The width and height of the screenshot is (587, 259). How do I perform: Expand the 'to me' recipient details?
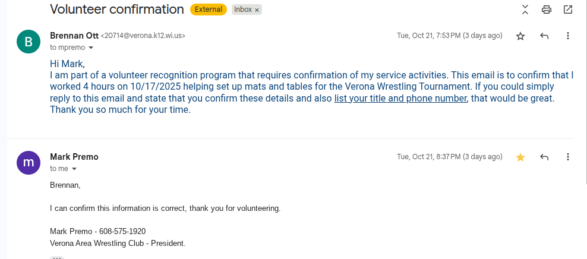pos(74,169)
